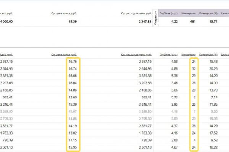Image resolution: width=229 pixels, height=152 pixels.
Task: Click average click price cell 17.15
Action: point(73,140)
